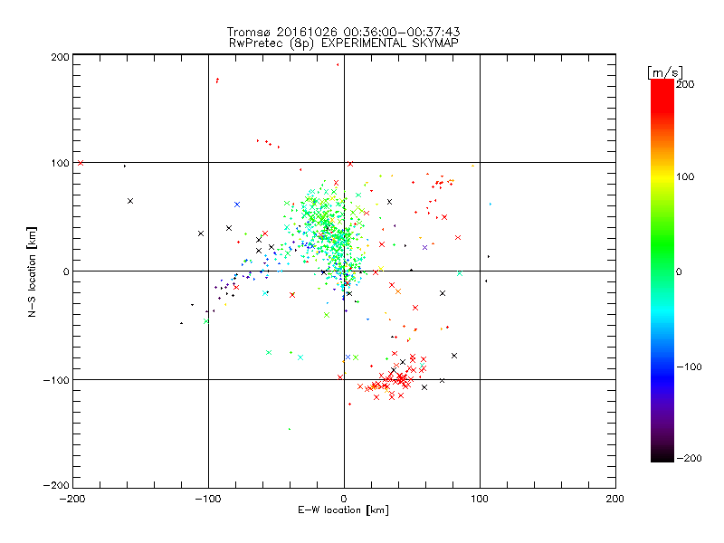Click the x-axis tick label '-200'
Screen dimensions: 724x543
(72, 499)
